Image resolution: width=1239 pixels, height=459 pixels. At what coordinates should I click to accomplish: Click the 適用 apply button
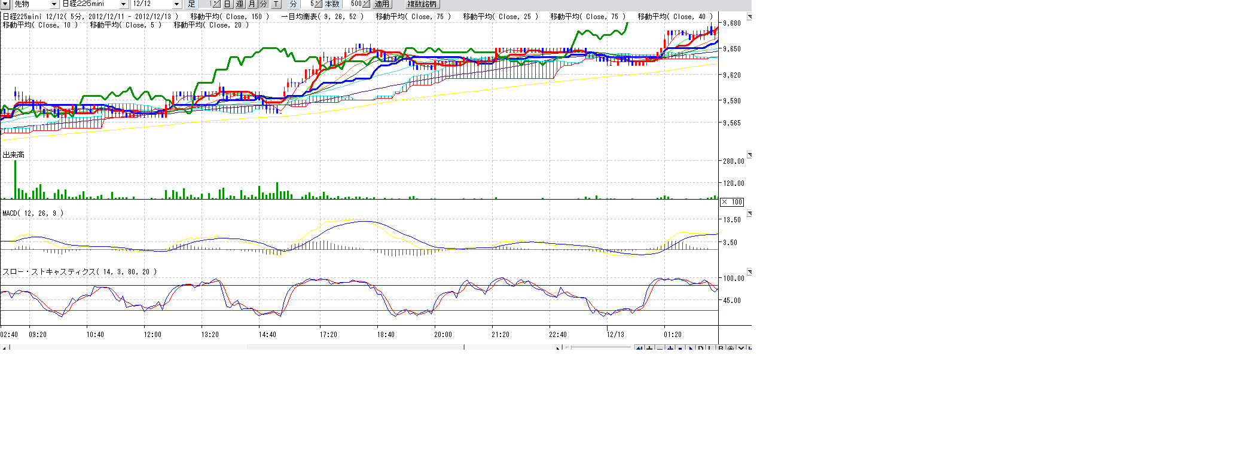(382, 4)
